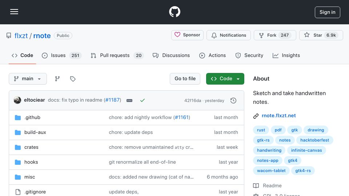Image resolution: width=349 pixels, height=196 pixels.
Task: Switch to the Code tab
Action: tap(22, 55)
